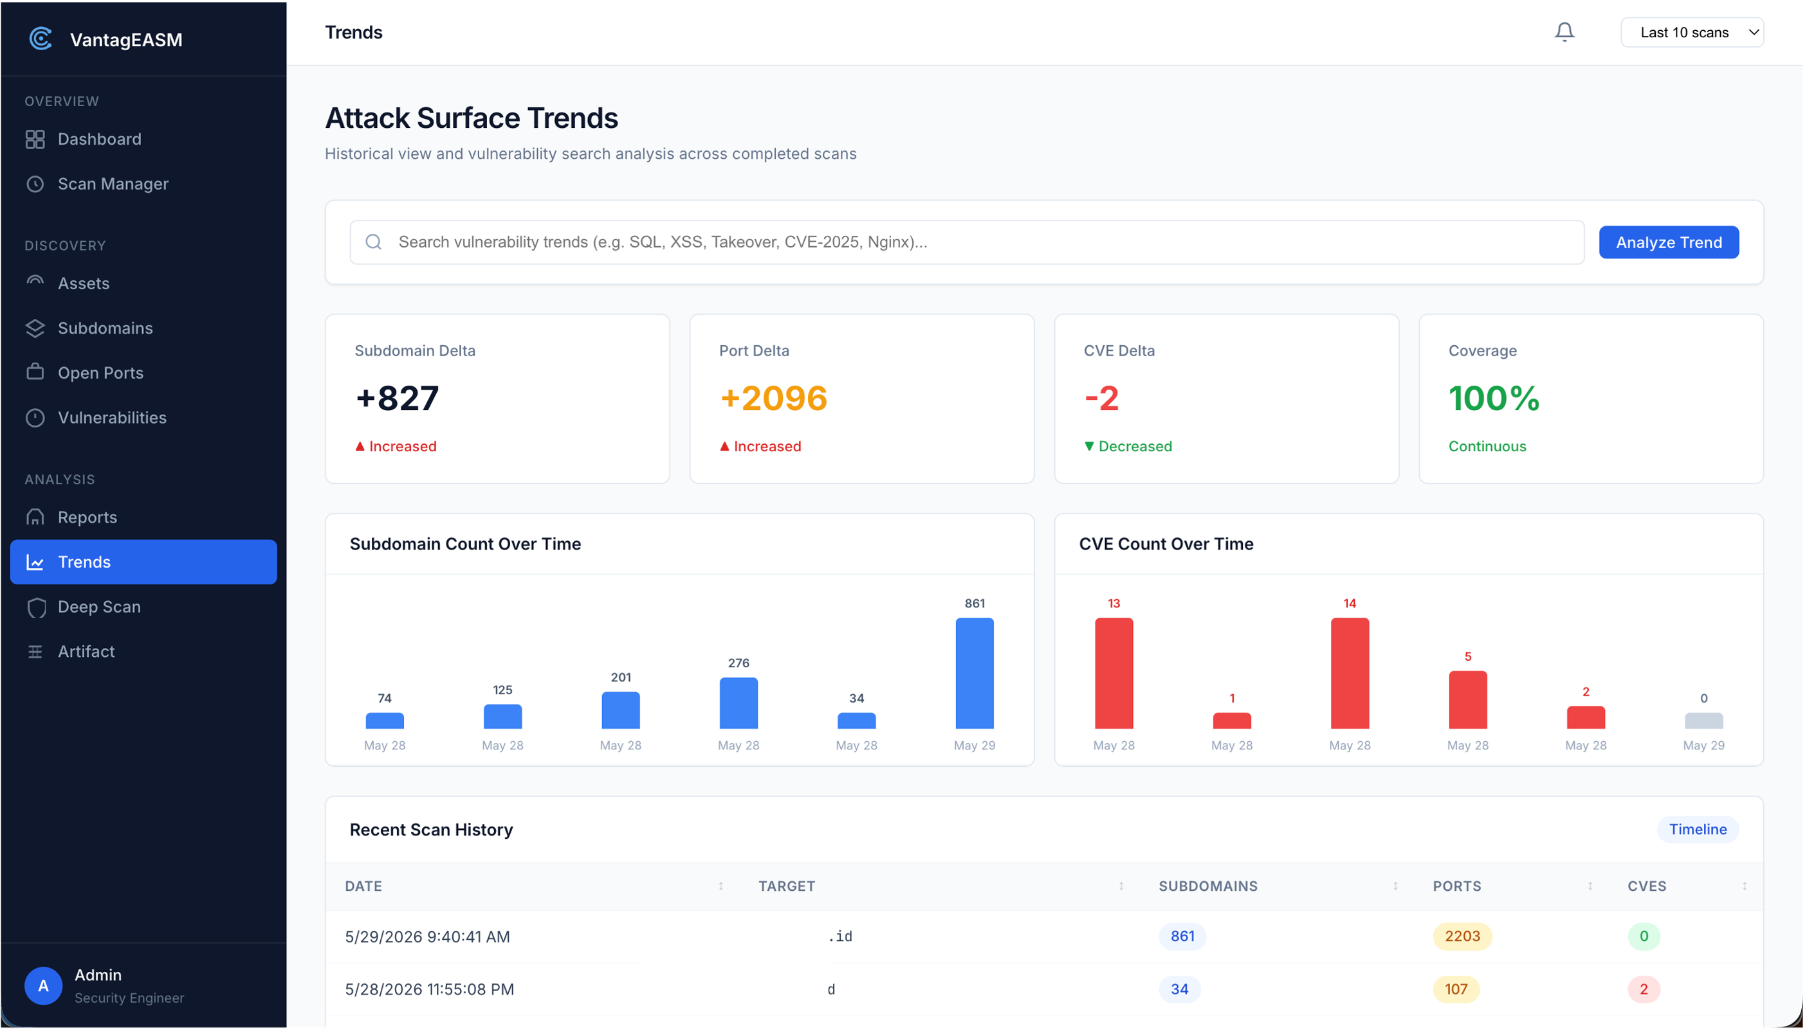This screenshot has width=1807, height=1031.
Task: Sort table by Target column arrows
Action: (x=1121, y=886)
